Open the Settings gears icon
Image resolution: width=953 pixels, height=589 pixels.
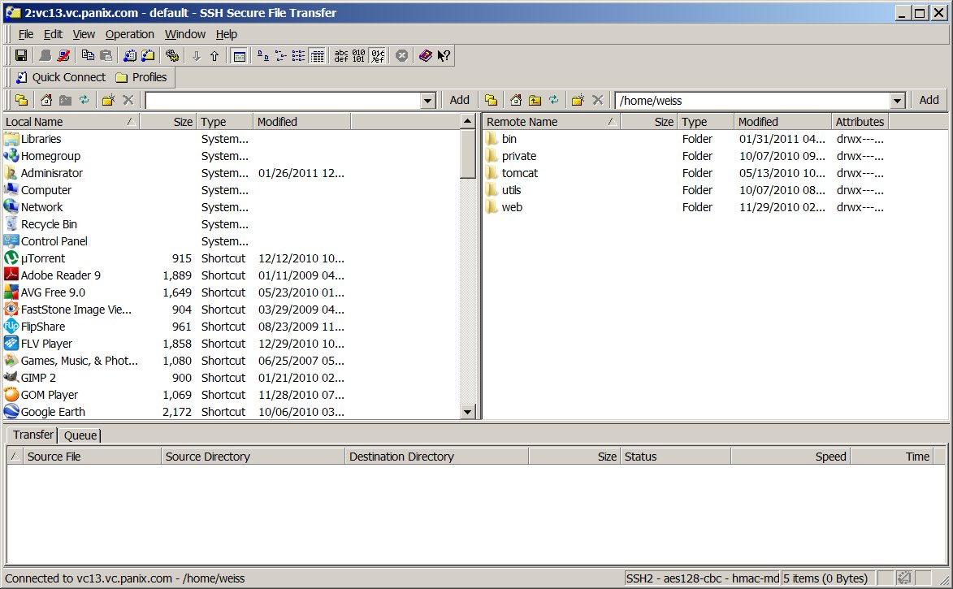click(x=172, y=56)
